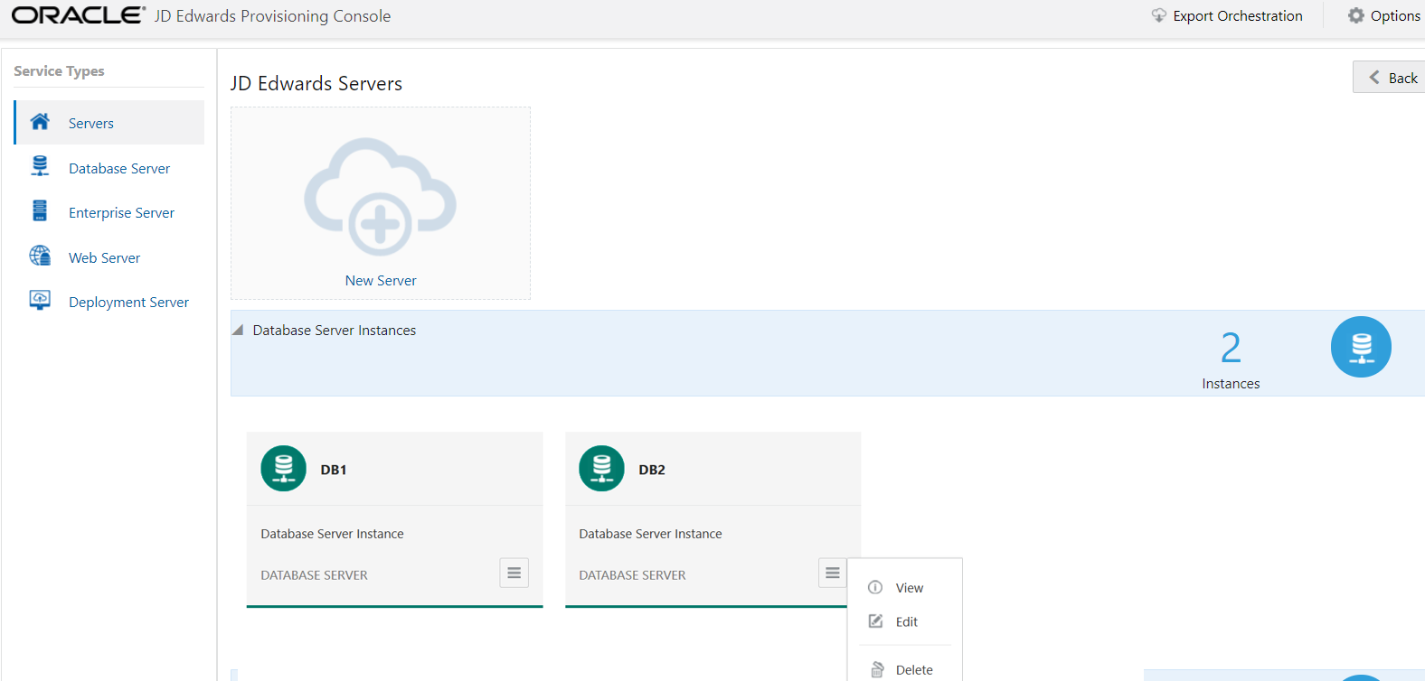Click the Back button label
The width and height of the screenshot is (1425, 681).
[1403, 79]
